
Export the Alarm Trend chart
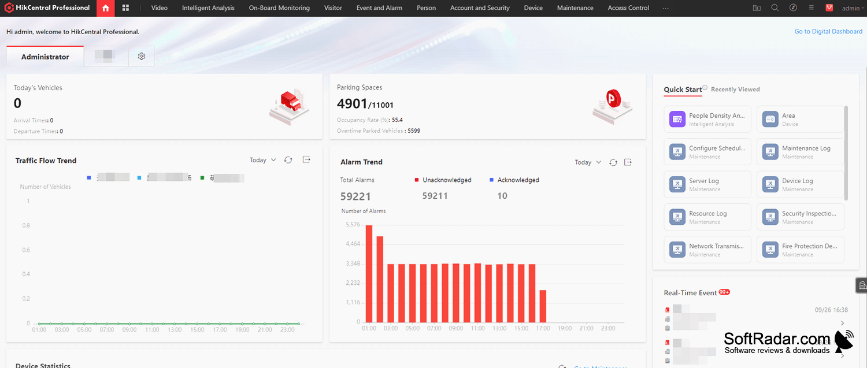pyautogui.click(x=628, y=162)
